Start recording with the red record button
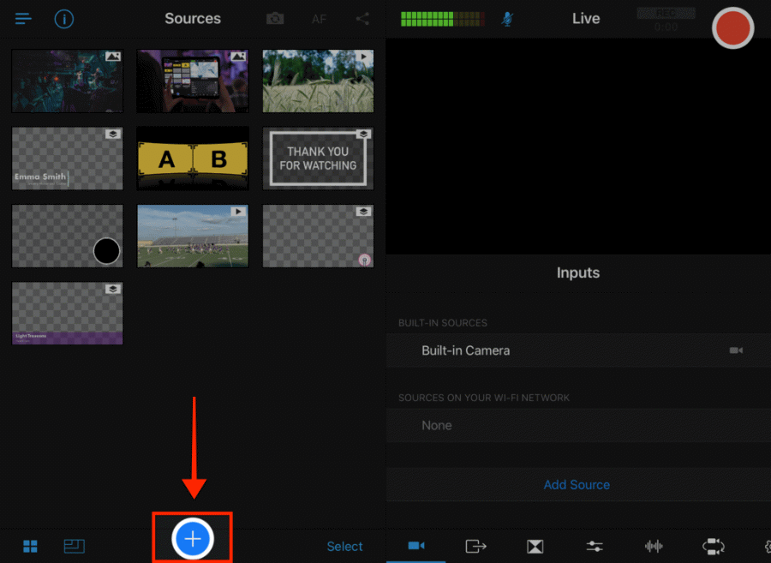This screenshot has width=771, height=563. (732, 28)
